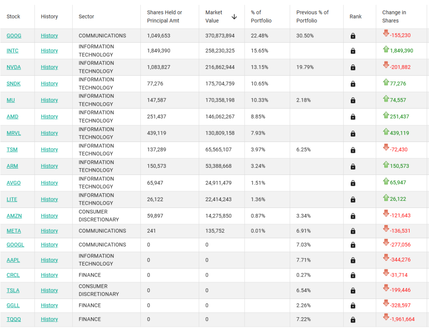Open the SNDK stock link

pos(14,83)
